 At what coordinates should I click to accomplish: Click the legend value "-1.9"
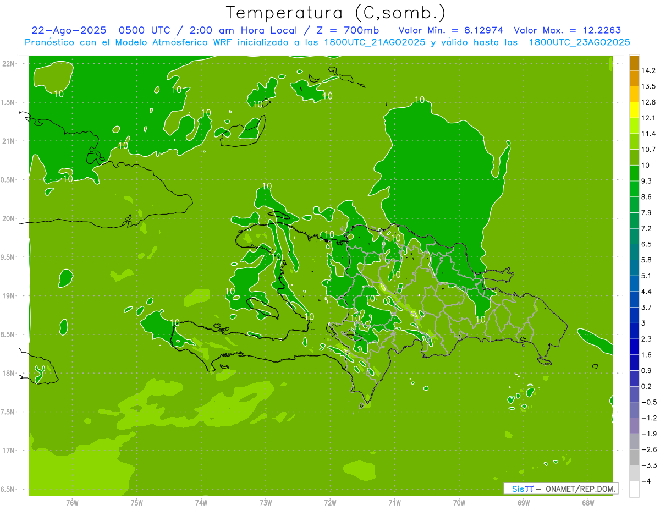(648, 434)
